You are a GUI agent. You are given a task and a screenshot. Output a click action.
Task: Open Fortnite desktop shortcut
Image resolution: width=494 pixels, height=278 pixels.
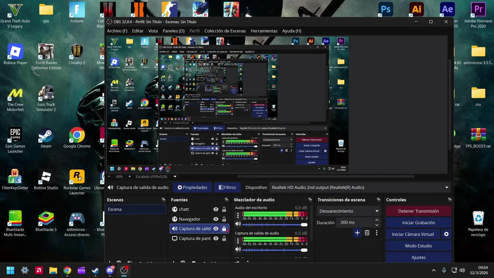pos(77,13)
